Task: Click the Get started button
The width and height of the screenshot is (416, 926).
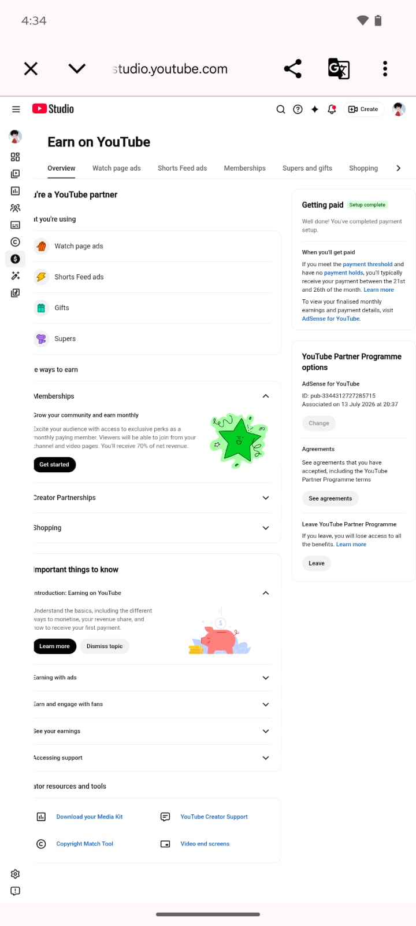Action: 54,465
